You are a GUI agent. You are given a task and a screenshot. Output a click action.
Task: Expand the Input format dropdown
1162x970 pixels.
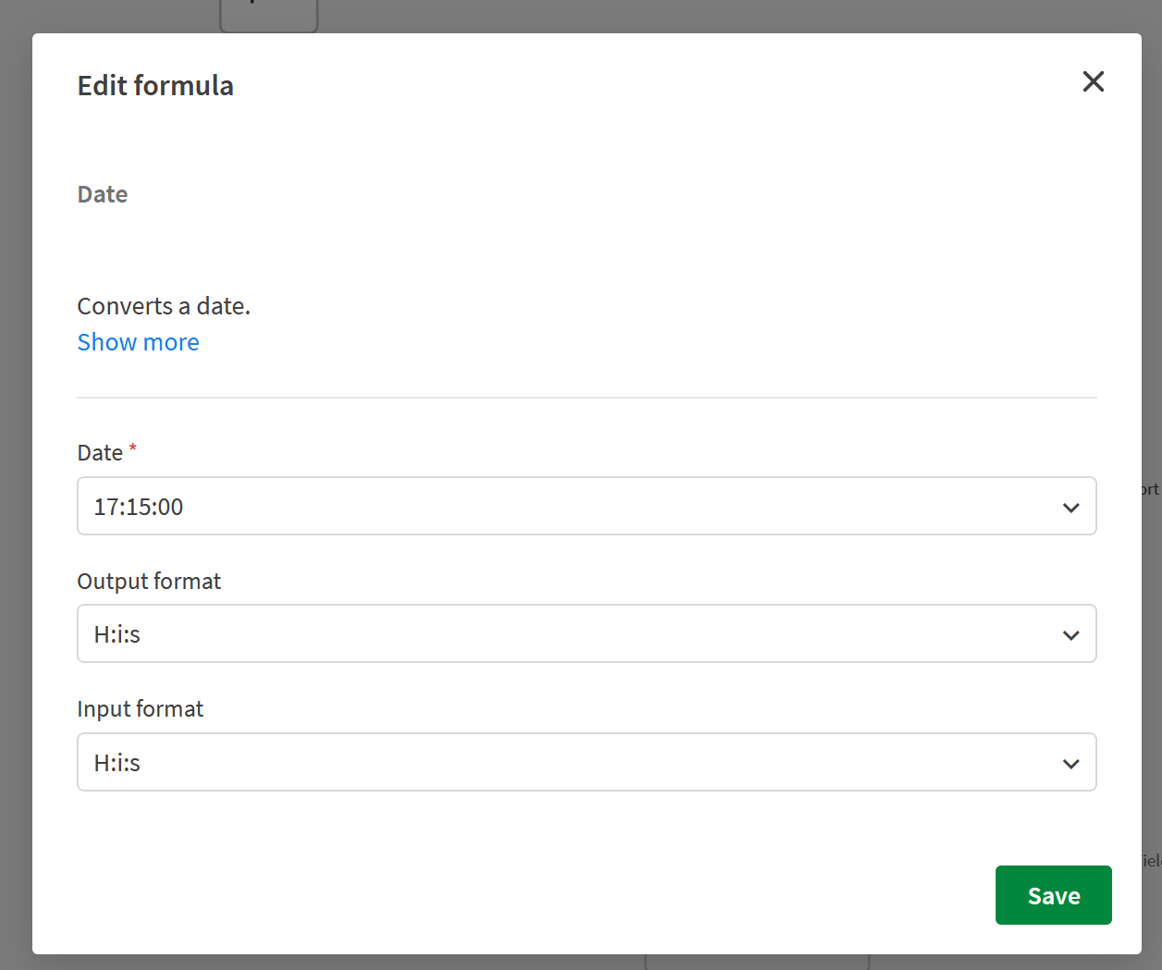click(587, 762)
